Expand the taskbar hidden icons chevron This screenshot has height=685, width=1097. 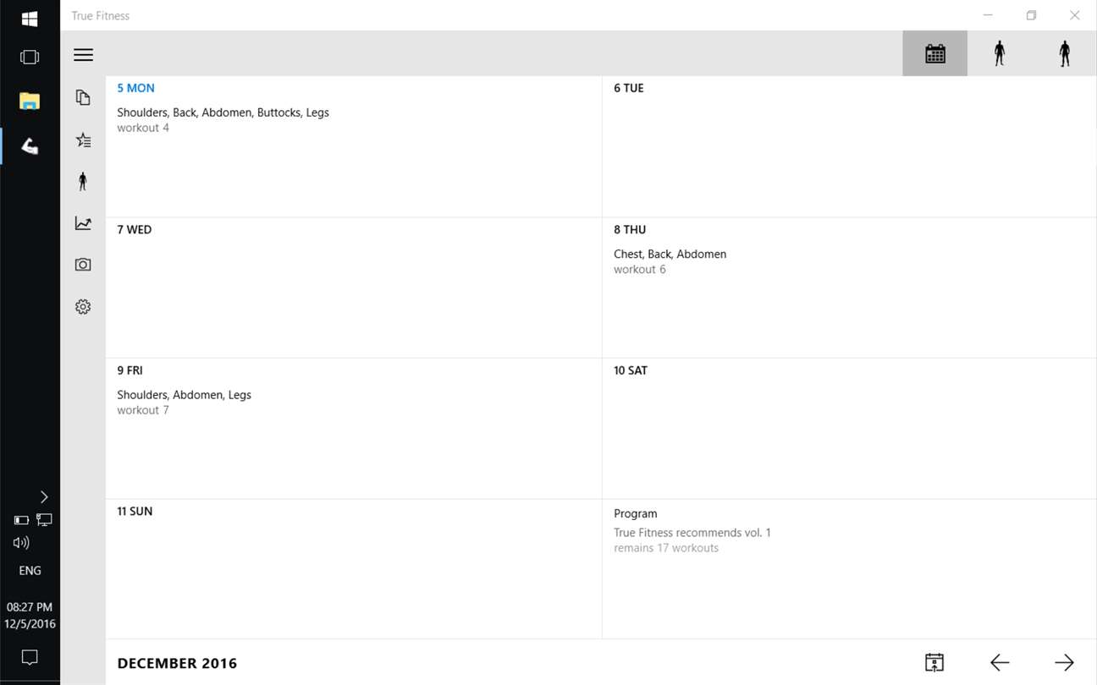44,496
